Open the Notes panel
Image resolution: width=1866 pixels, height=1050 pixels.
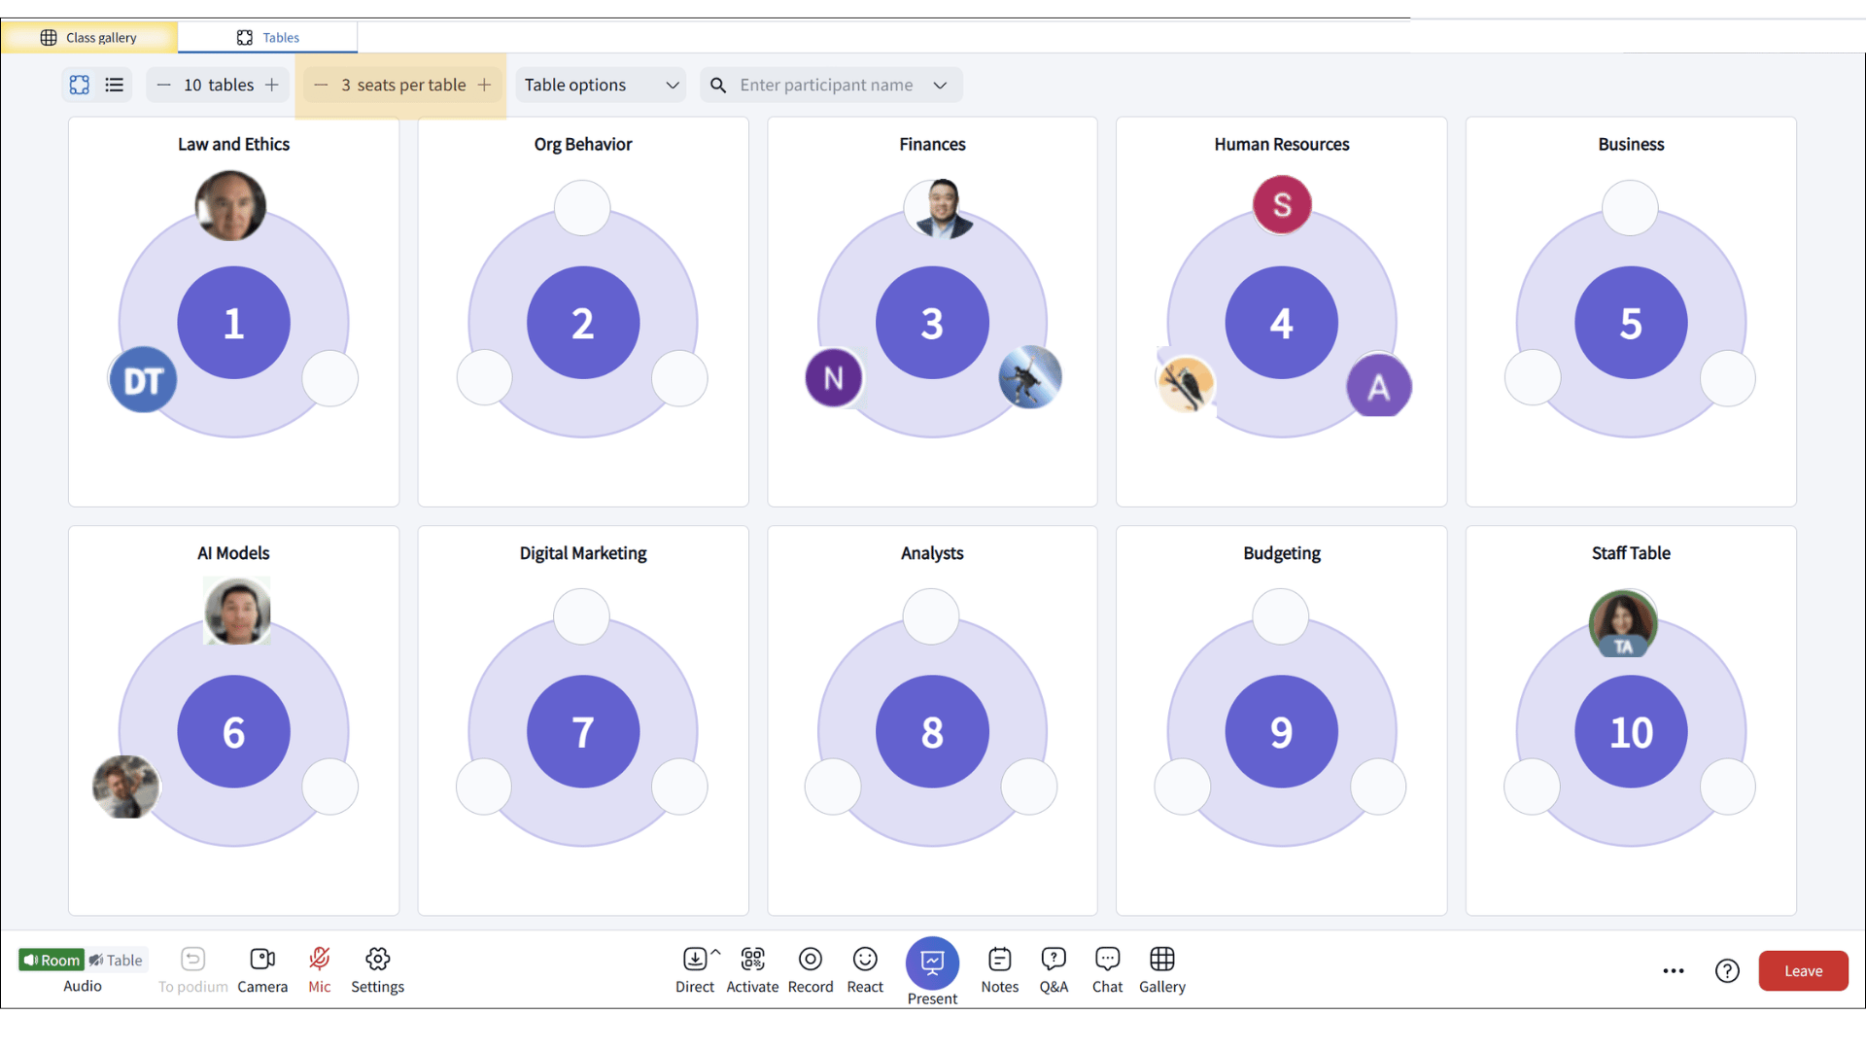(1000, 970)
